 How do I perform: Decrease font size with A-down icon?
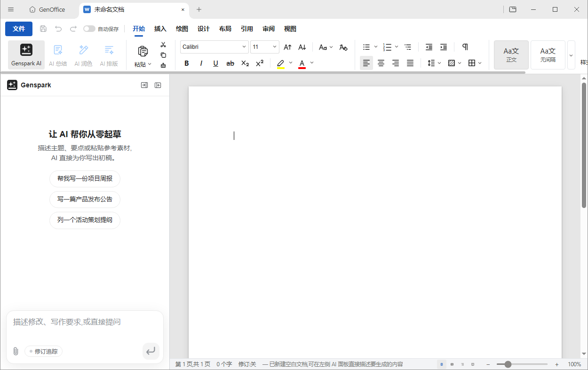[302, 47]
